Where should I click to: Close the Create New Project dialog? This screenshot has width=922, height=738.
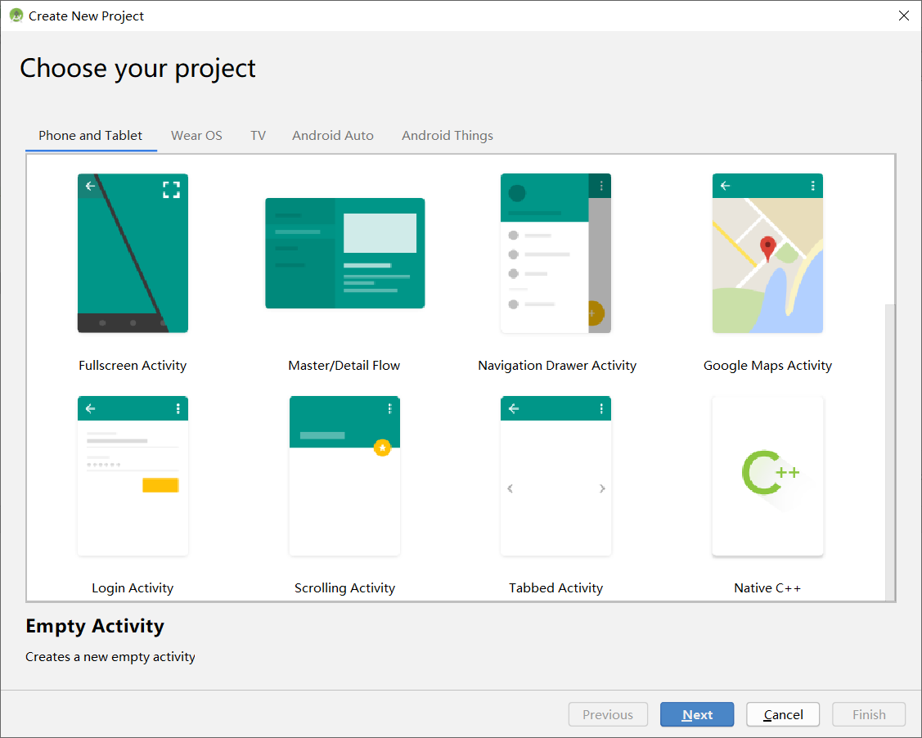click(x=904, y=16)
